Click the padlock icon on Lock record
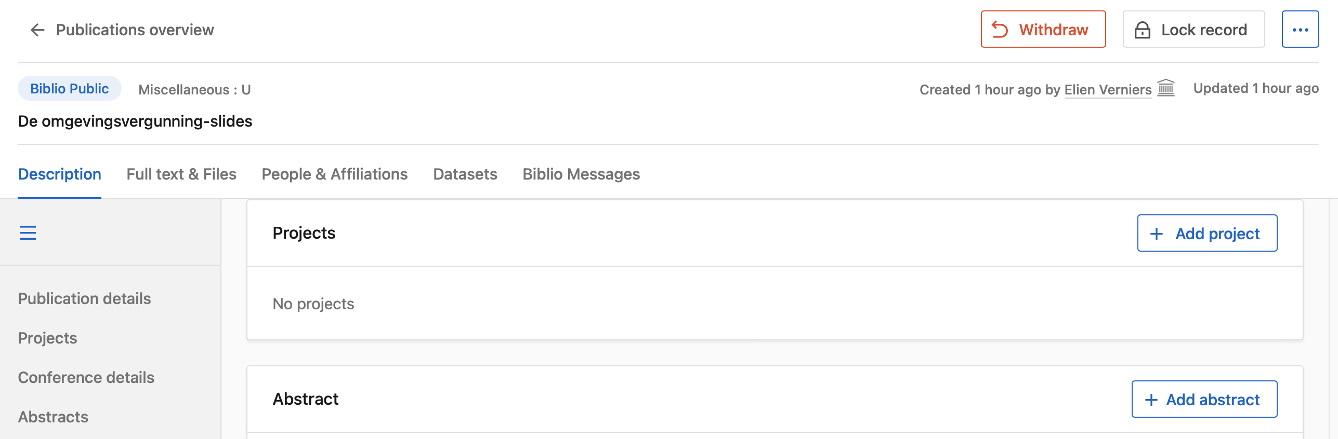This screenshot has width=1338, height=439. click(x=1143, y=30)
